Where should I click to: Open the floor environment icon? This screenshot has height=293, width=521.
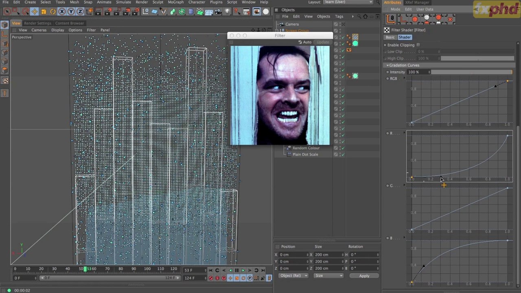point(209,11)
